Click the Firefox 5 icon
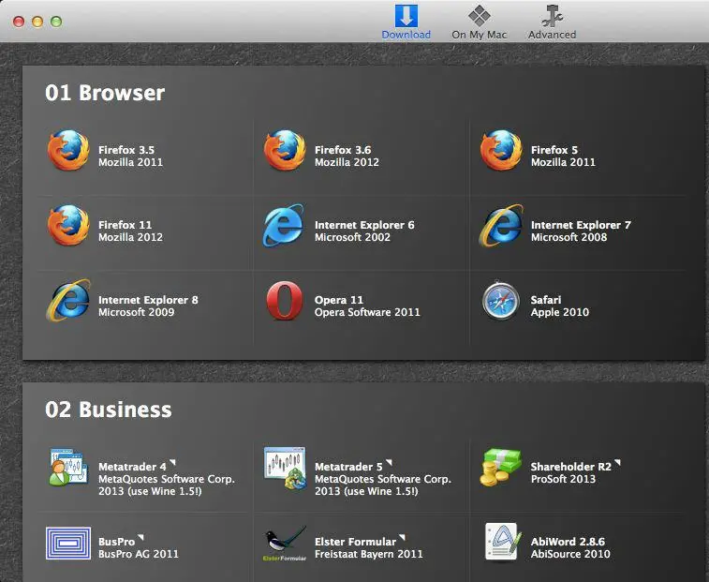 pyautogui.click(x=500, y=150)
